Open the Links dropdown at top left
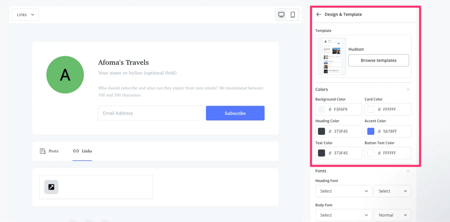The image size is (450, 222). coord(25,15)
